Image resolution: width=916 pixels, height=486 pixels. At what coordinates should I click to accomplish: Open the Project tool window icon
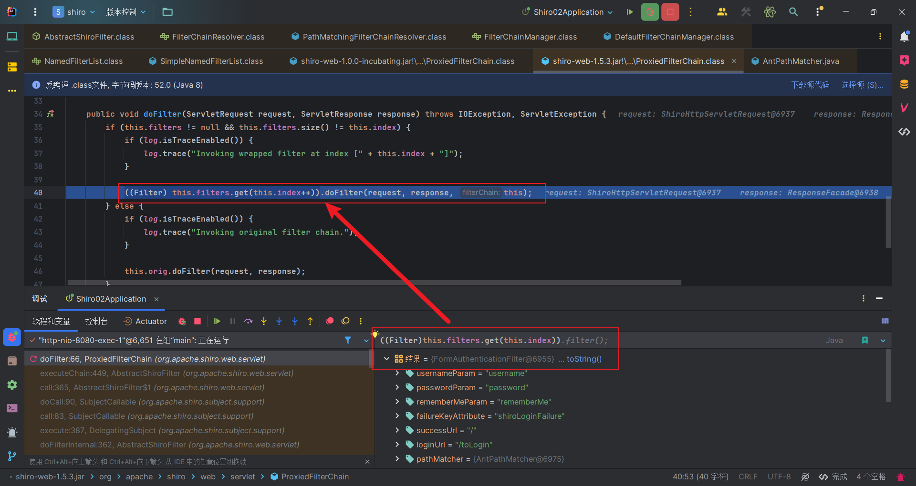point(12,37)
